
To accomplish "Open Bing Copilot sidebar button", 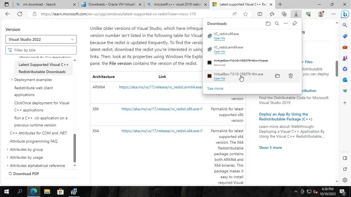I will tap(345, 14).
